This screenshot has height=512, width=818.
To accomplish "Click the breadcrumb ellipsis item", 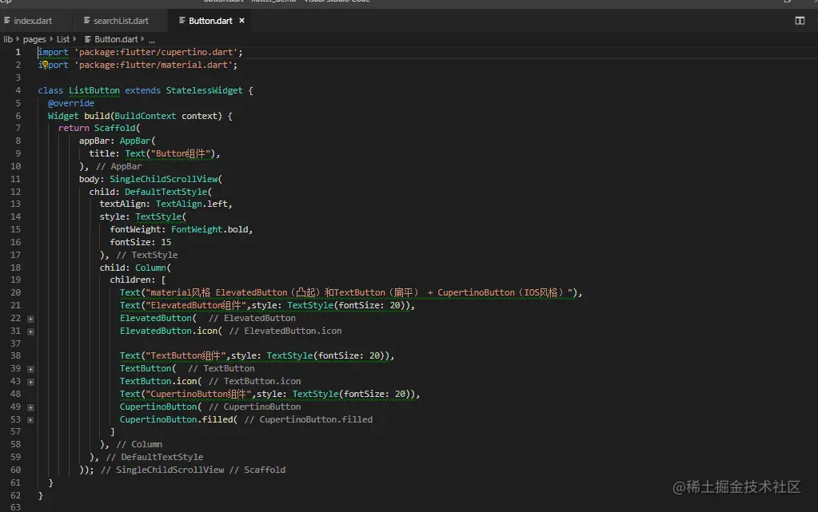I will coord(151,40).
